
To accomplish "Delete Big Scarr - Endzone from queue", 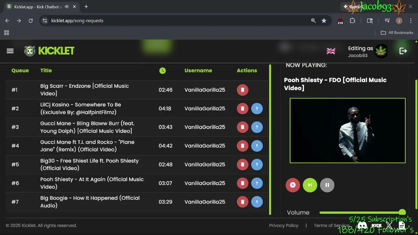I will pos(243,90).
